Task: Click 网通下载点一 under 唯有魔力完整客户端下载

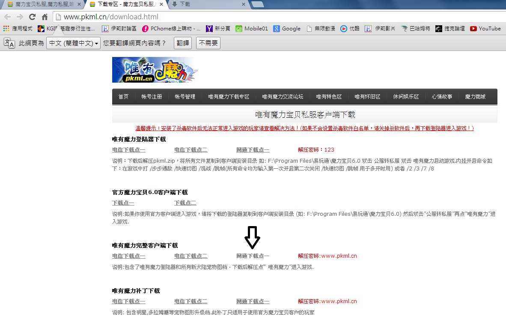Action: [x=253, y=256]
